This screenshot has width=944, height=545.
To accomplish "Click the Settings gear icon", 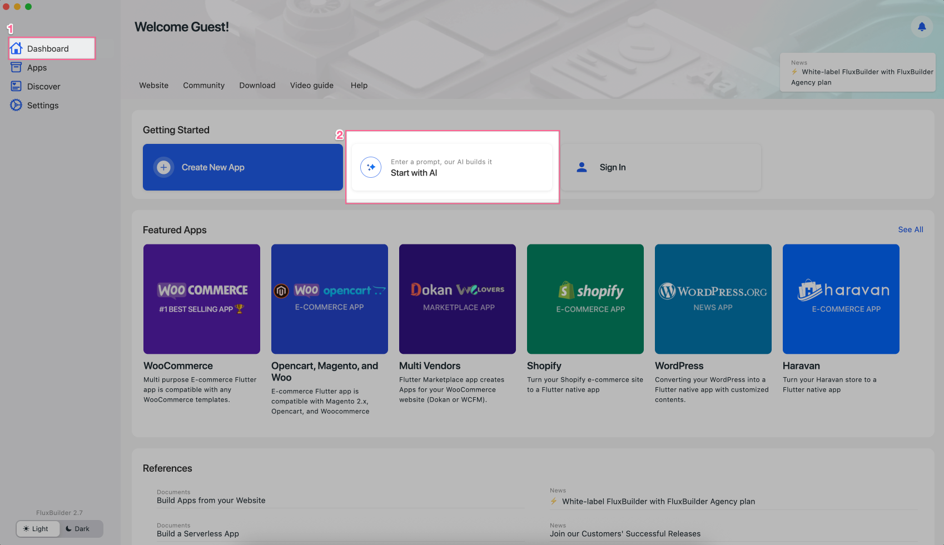I will 16,105.
